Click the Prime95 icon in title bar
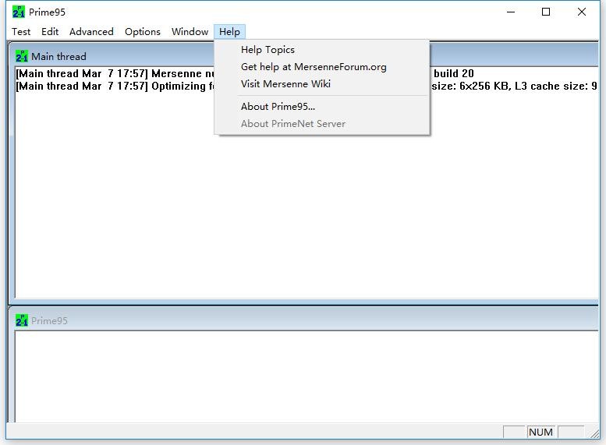606x445 pixels. click(x=18, y=12)
